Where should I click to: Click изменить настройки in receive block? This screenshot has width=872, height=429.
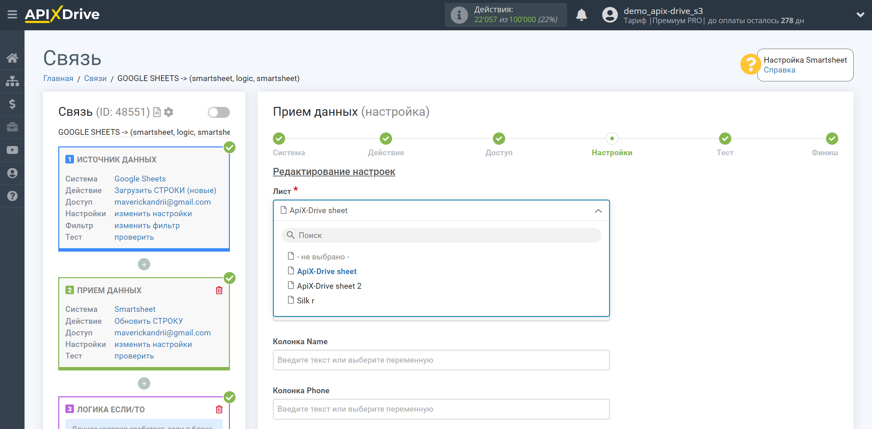[x=153, y=344]
